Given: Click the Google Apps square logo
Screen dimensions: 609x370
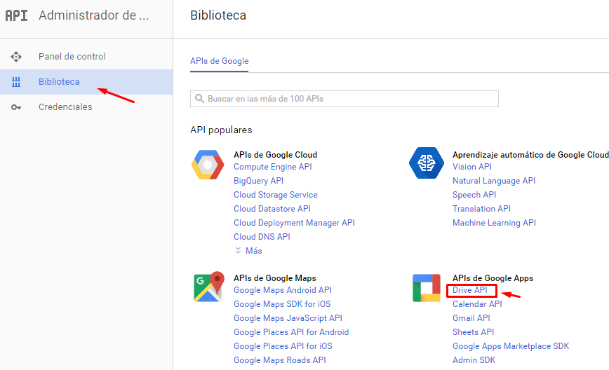Looking at the screenshot, I should tap(427, 288).
